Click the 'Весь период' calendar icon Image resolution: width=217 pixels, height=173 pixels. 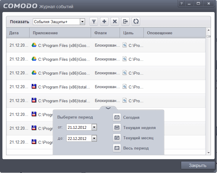click(x=117, y=148)
